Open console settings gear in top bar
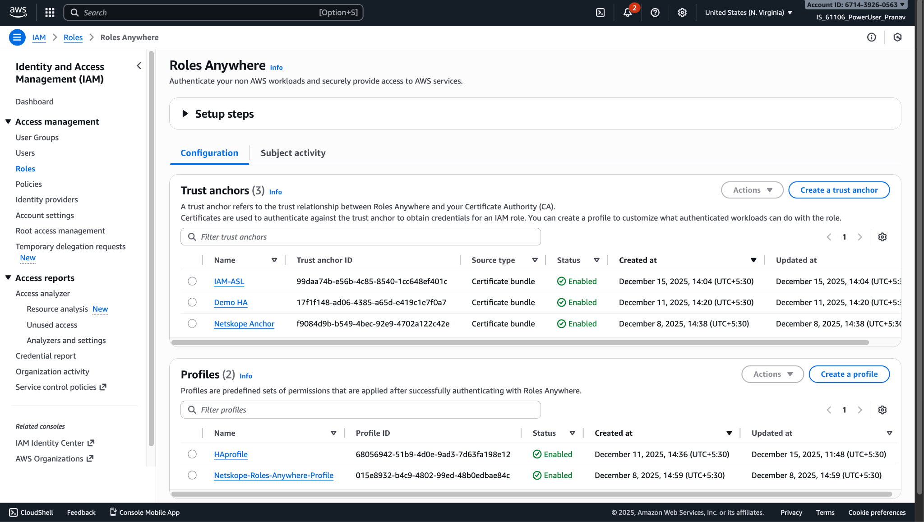The image size is (924, 522). coord(682,13)
